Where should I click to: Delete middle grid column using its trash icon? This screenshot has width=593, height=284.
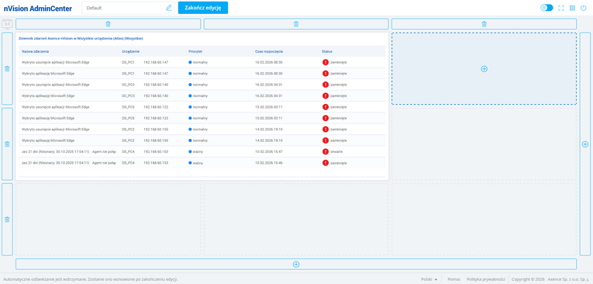pyautogui.click(x=296, y=24)
